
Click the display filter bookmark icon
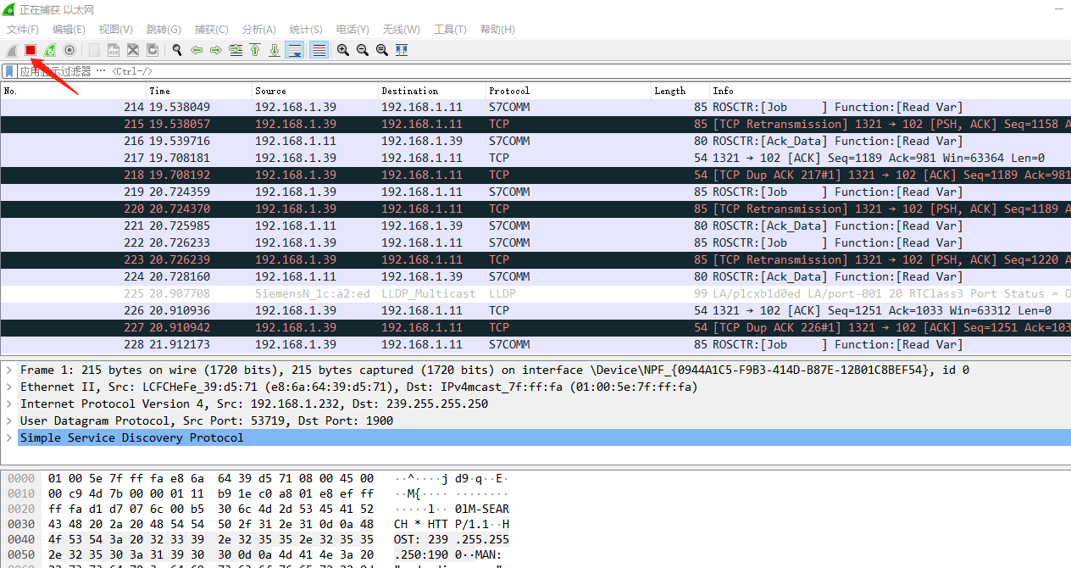[9, 71]
